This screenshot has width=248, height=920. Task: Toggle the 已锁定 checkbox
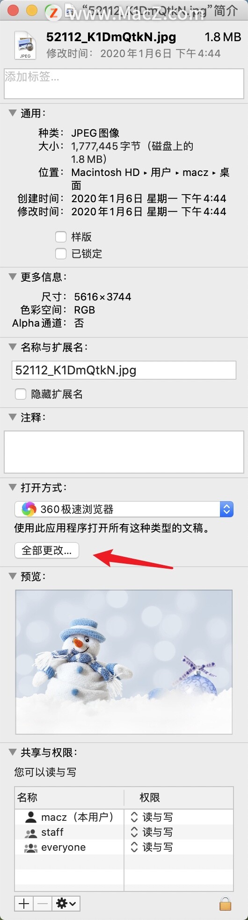point(61,254)
